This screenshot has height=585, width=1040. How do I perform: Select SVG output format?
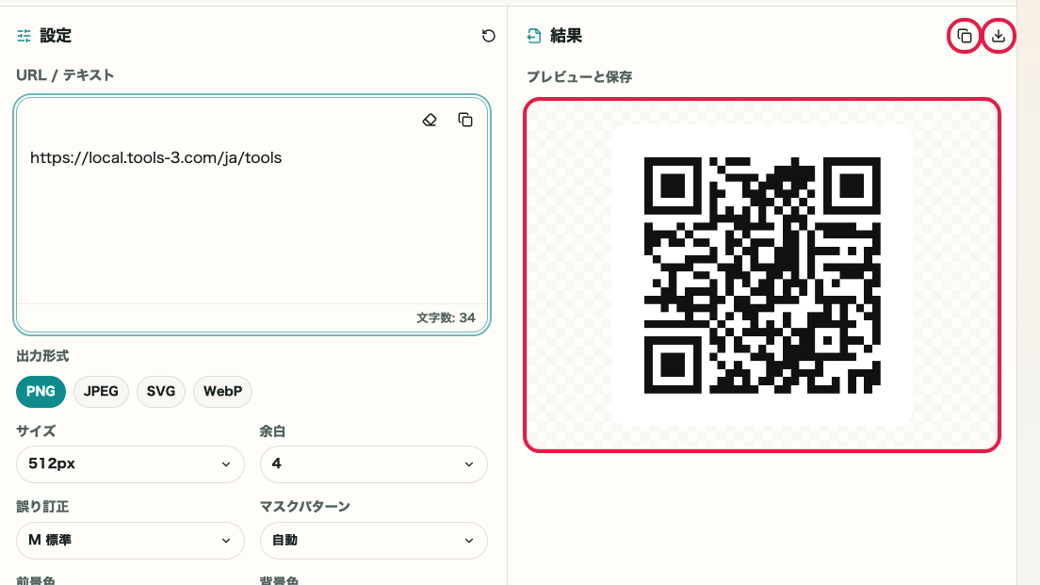tap(160, 391)
